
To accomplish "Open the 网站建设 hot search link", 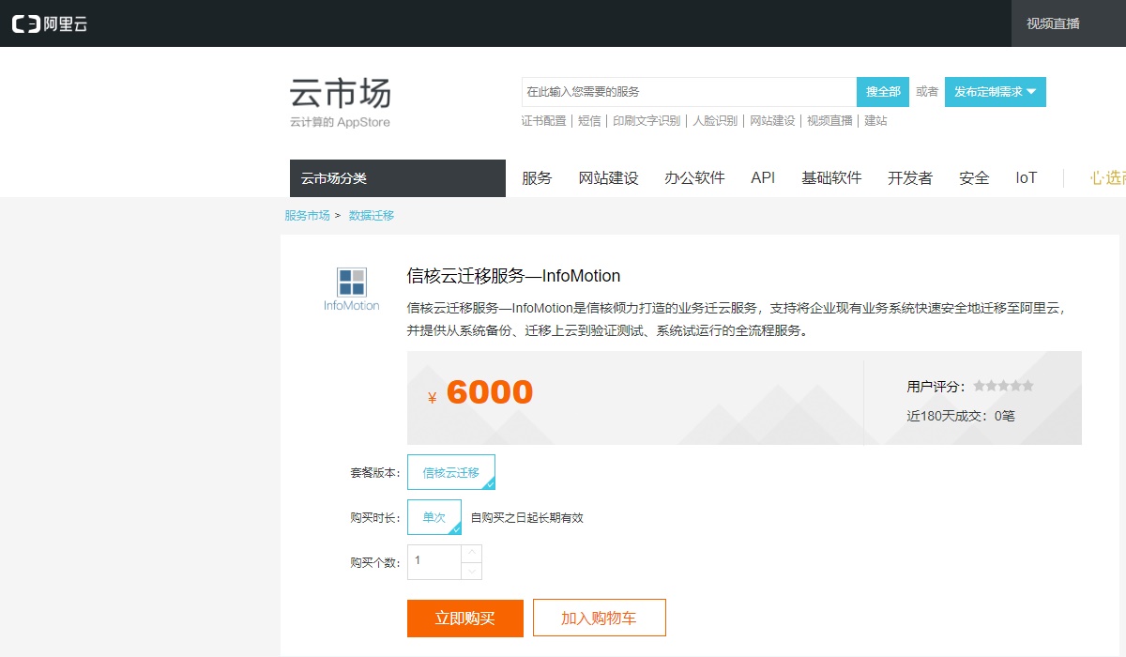I will click(772, 121).
